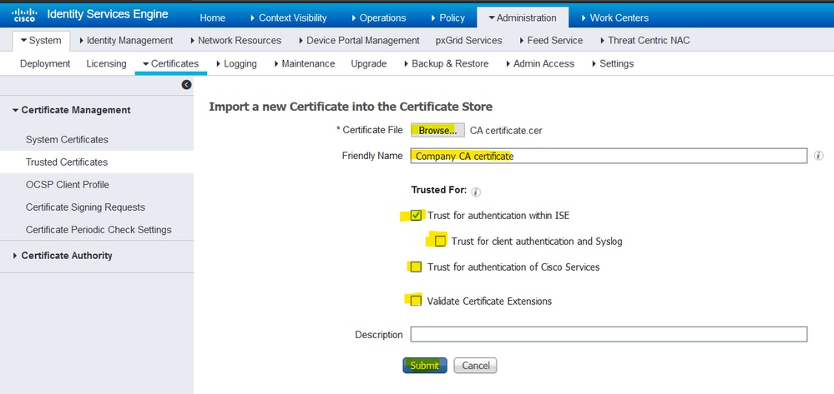
Task: Click the Cisco logo icon
Action: tap(24, 14)
